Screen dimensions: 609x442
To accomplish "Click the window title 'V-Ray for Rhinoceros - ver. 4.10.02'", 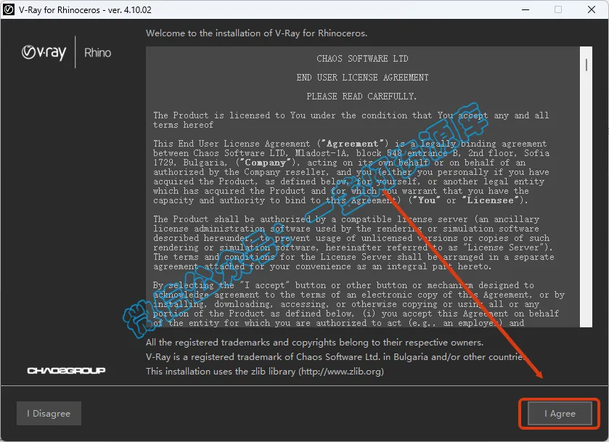I will pyautogui.click(x=85, y=9).
